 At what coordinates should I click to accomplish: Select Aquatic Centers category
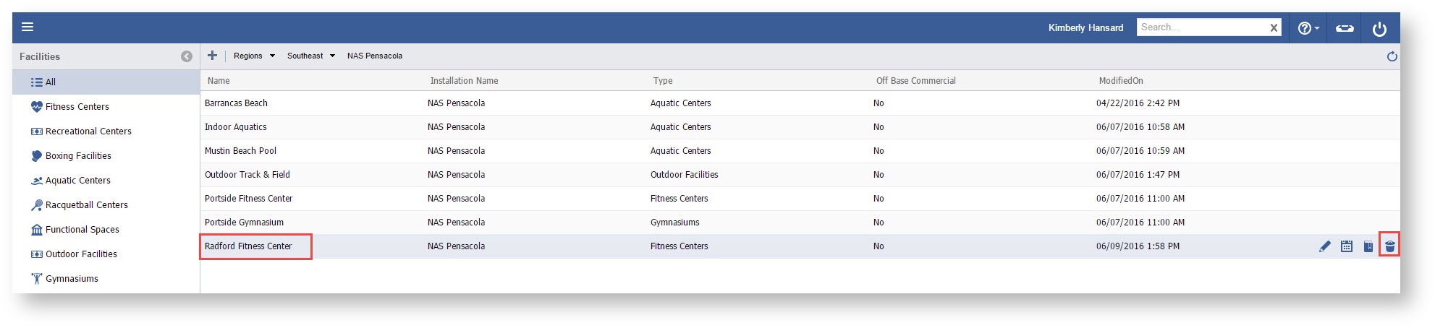(x=77, y=181)
